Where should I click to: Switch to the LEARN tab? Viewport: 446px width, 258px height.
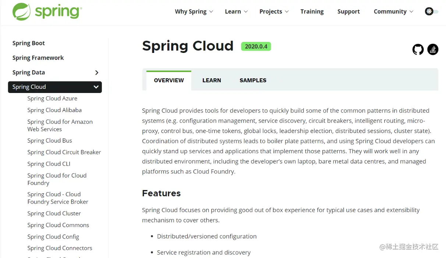click(212, 80)
